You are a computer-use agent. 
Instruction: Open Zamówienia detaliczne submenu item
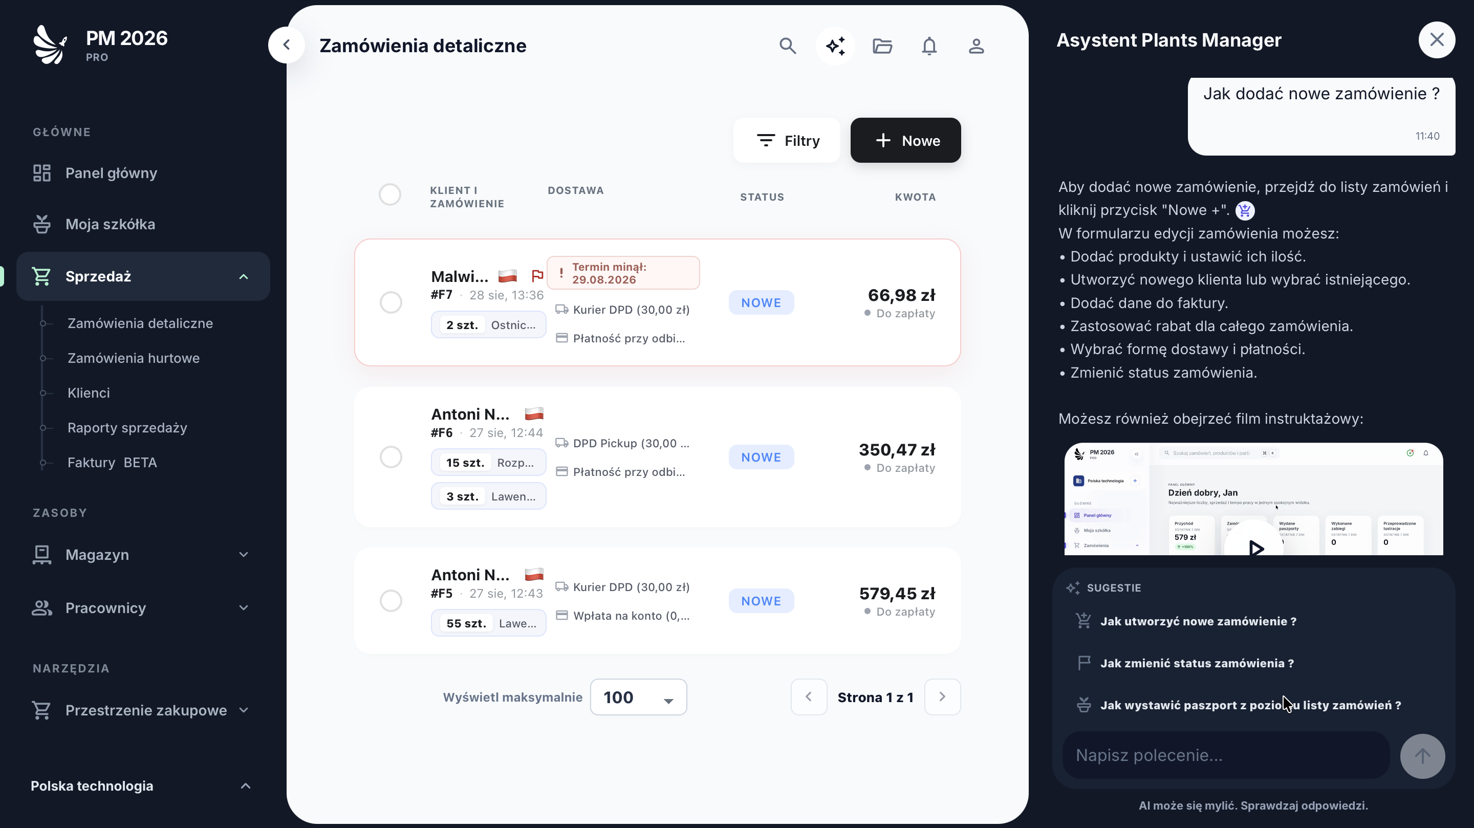pos(140,323)
